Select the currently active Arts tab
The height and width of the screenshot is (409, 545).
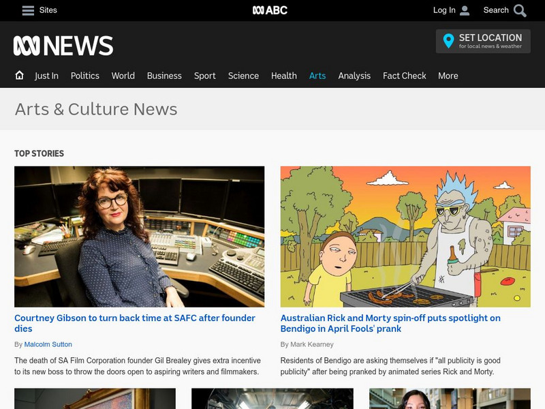[x=317, y=76]
